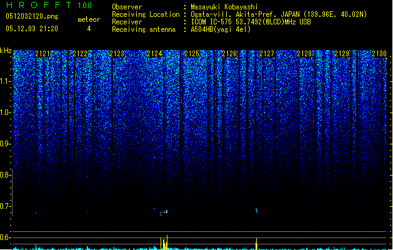Click the 2126 time marker
Screen dimensions: 393x250
click(229, 54)
